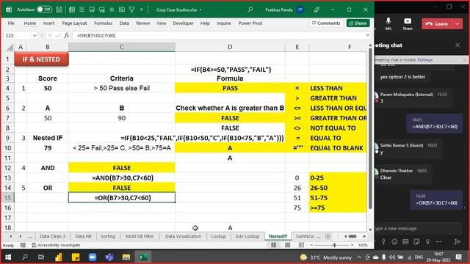Open the Corp Case Studies.xlsx file name dropdown

click(x=200, y=10)
